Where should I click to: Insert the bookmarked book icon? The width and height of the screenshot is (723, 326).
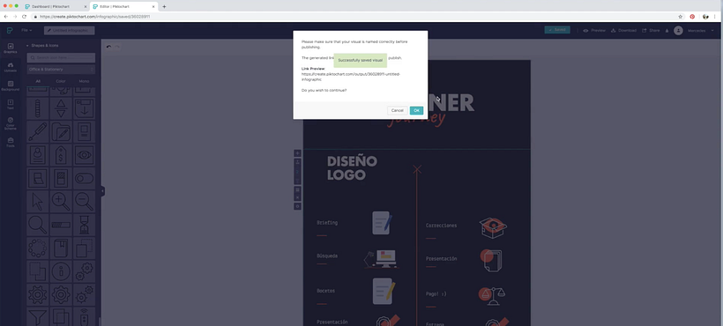pos(61,248)
